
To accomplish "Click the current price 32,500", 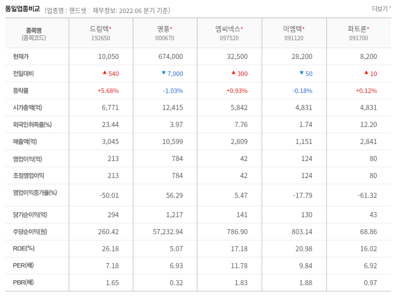I will (x=237, y=57).
